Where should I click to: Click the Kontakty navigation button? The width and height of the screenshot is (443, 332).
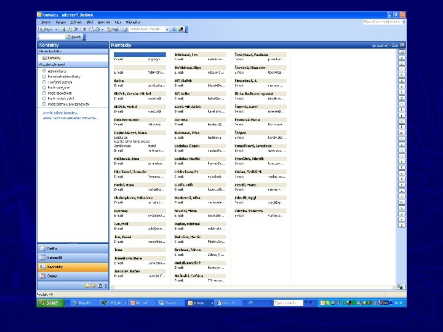[x=73, y=267]
